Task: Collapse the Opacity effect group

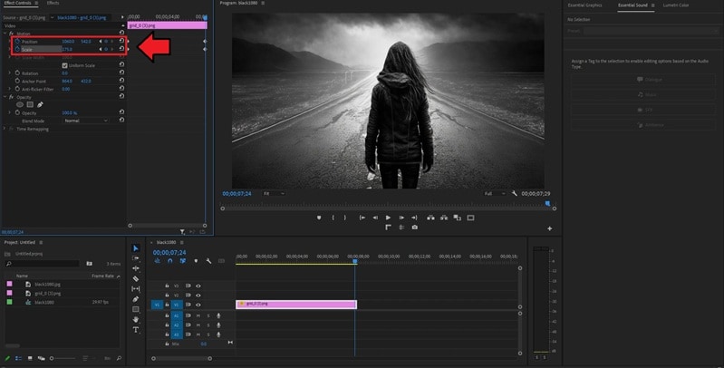Action: point(5,97)
